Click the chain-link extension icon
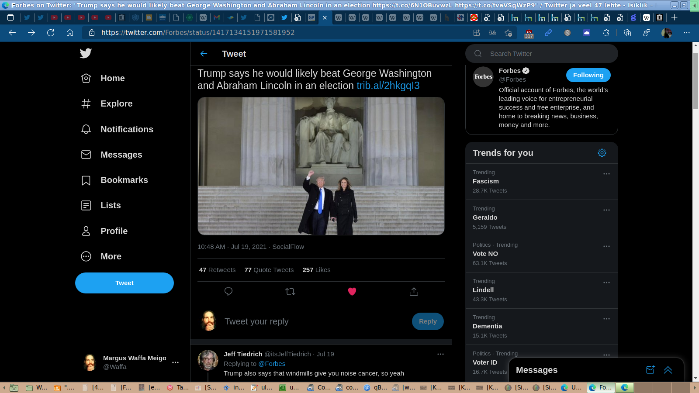Image resolution: width=699 pixels, height=393 pixels. (x=548, y=33)
